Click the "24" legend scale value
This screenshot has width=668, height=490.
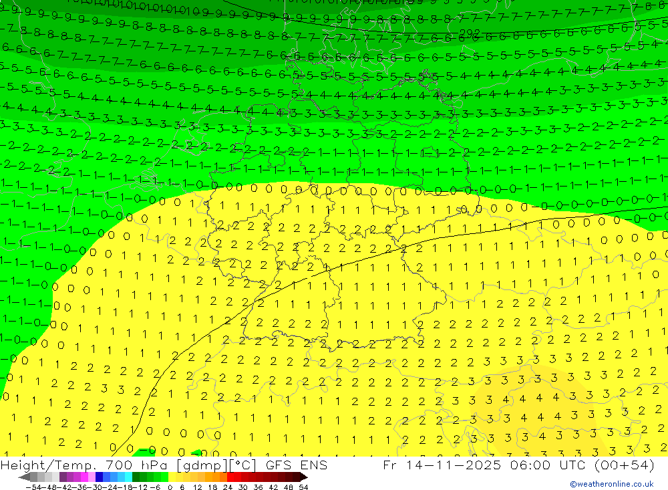228,487
